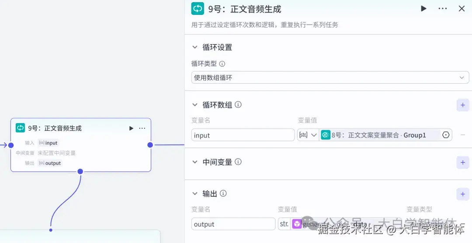The height and width of the screenshot is (243, 472).
Task: Click the panel description text about 循环次数
Action: coord(264,25)
